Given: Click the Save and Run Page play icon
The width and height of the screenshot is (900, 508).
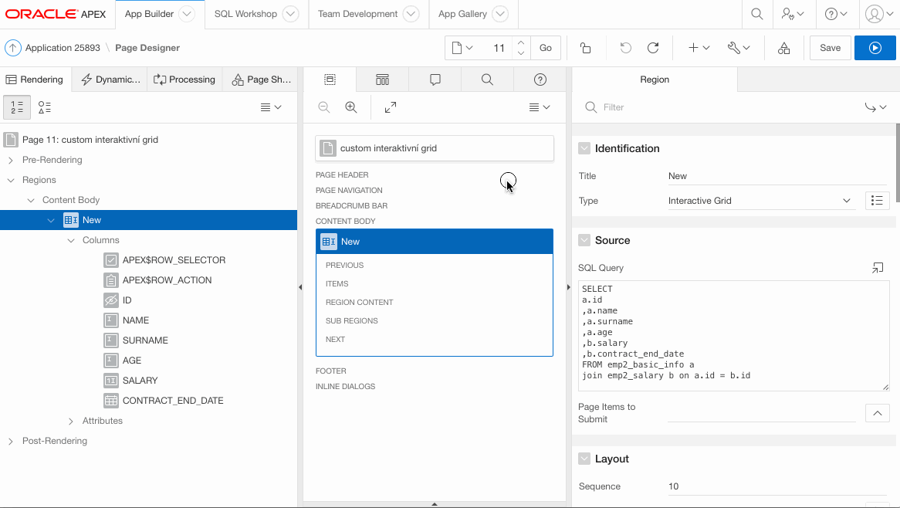Looking at the screenshot, I should pyautogui.click(x=875, y=48).
